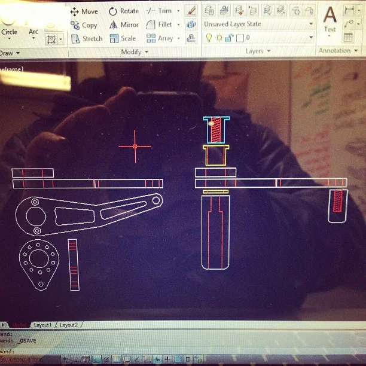Open the Trim dropdown arrow
This screenshot has height=366, width=366.
pyautogui.click(x=179, y=11)
